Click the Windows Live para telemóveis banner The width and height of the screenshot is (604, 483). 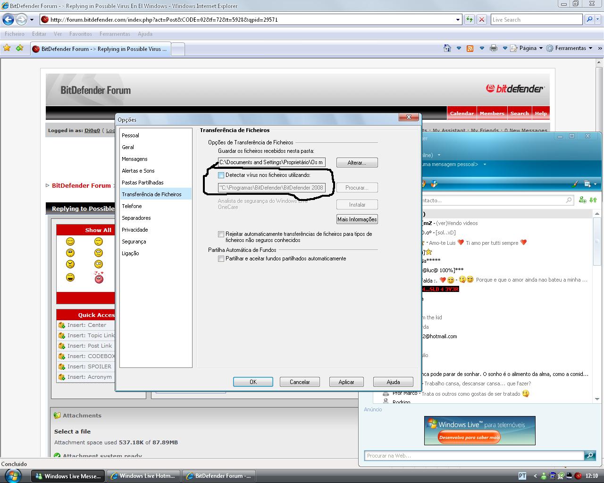pos(479,430)
